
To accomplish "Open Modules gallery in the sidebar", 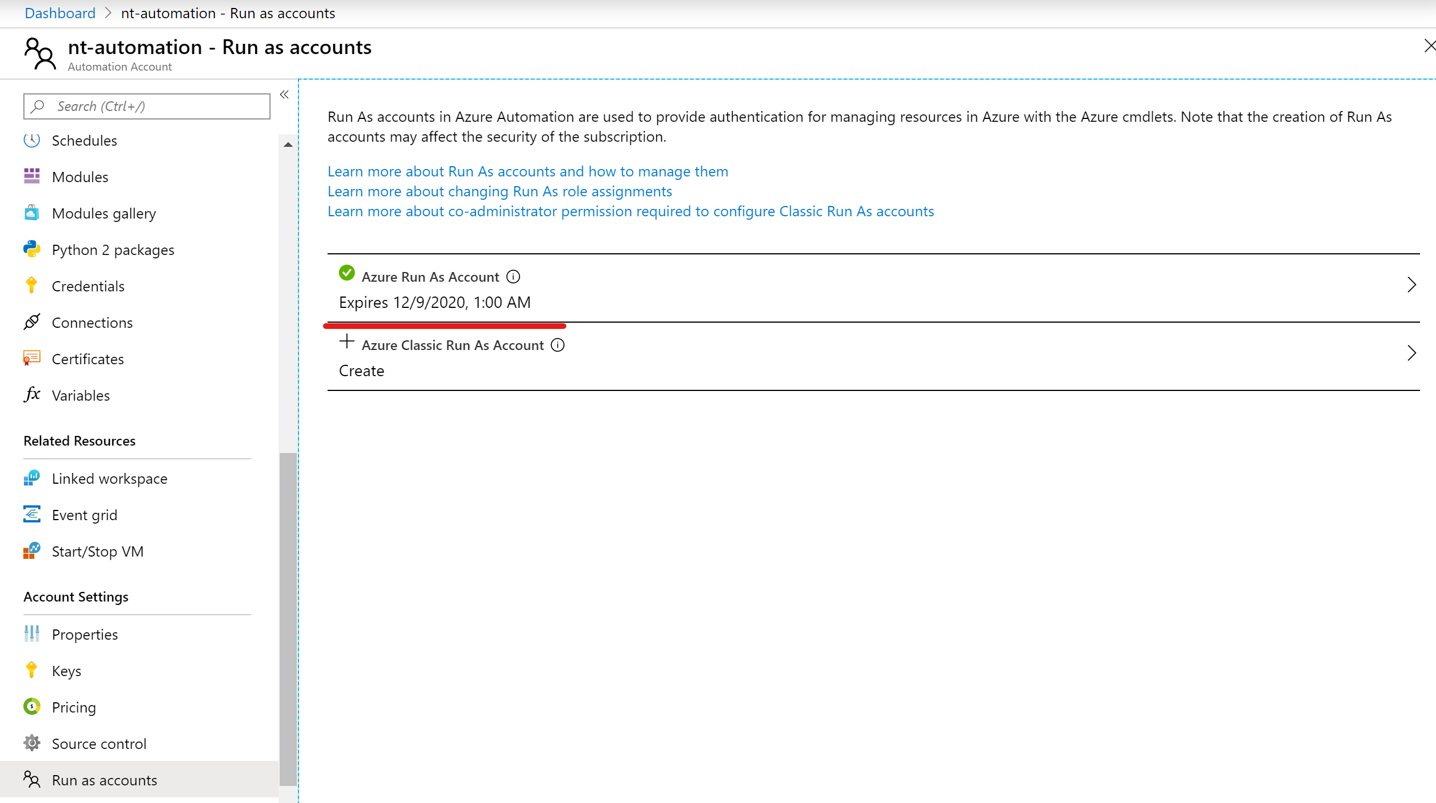I will coord(104,213).
